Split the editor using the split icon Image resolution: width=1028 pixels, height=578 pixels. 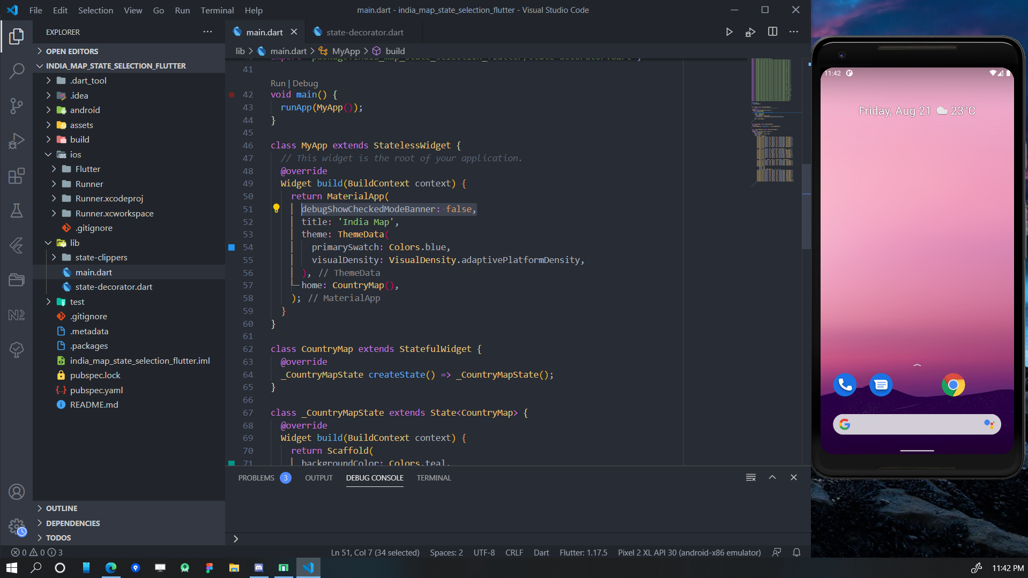point(772,32)
